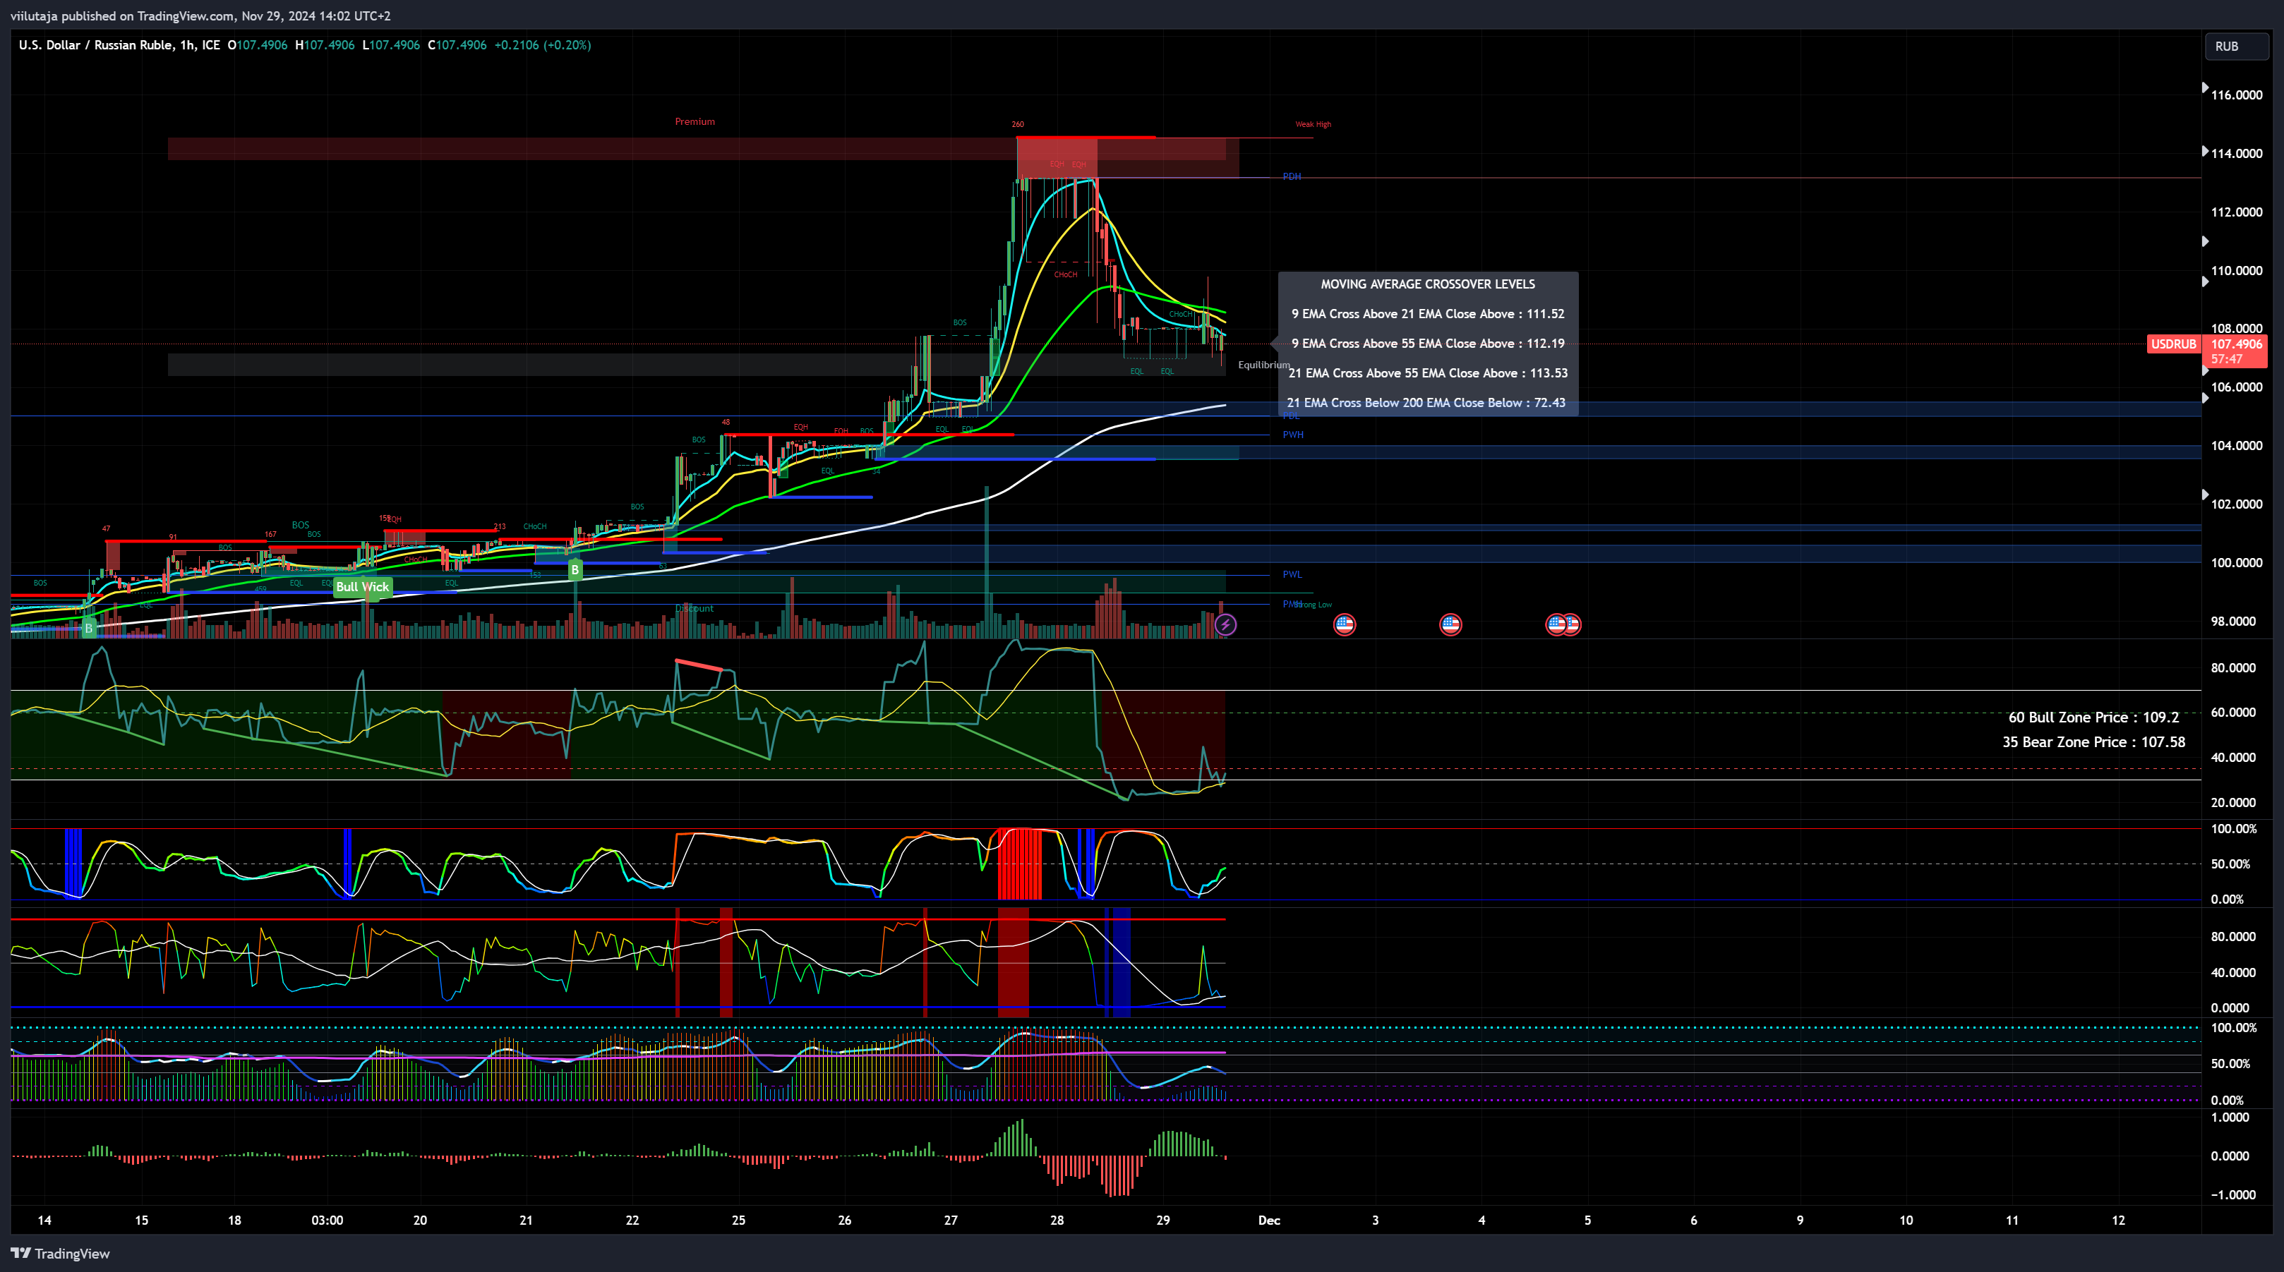
Task: Click the PDH level label
Action: click(x=1292, y=176)
